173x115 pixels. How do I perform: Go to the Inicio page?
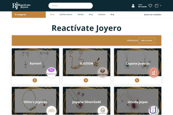(52, 14)
